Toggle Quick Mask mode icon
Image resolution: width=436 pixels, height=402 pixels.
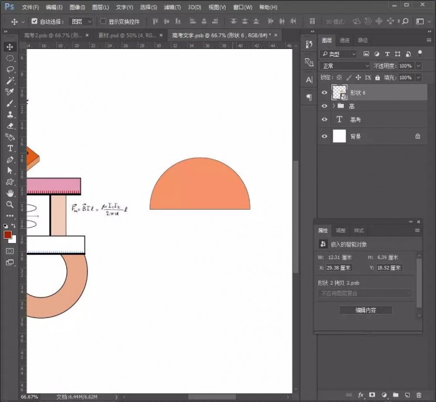point(10,251)
